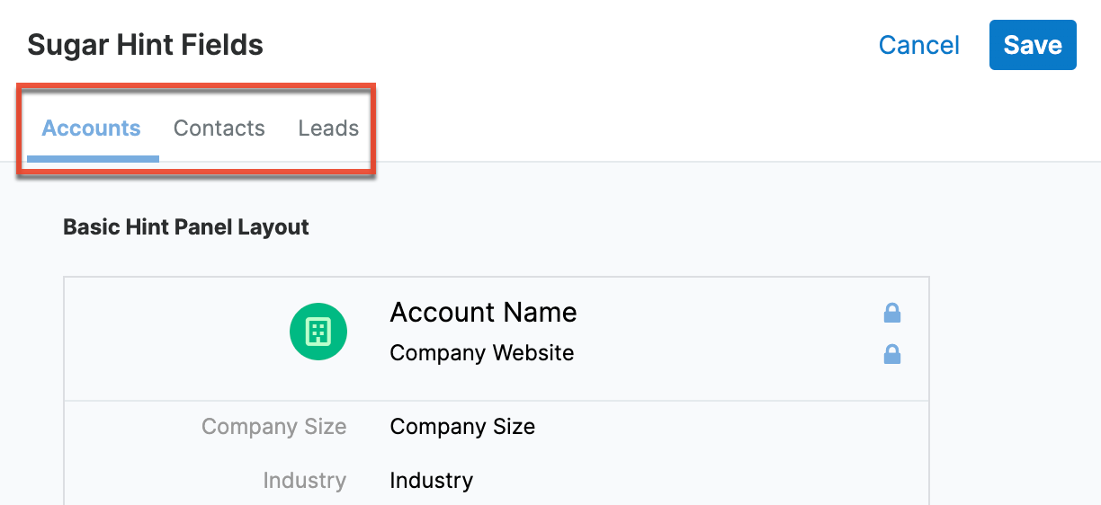Select the Leads tab
The image size is (1101, 505).
(328, 128)
